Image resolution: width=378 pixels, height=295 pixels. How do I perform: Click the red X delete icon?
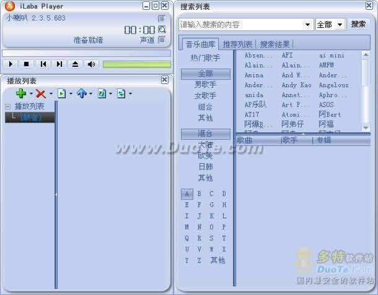pos(41,94)
